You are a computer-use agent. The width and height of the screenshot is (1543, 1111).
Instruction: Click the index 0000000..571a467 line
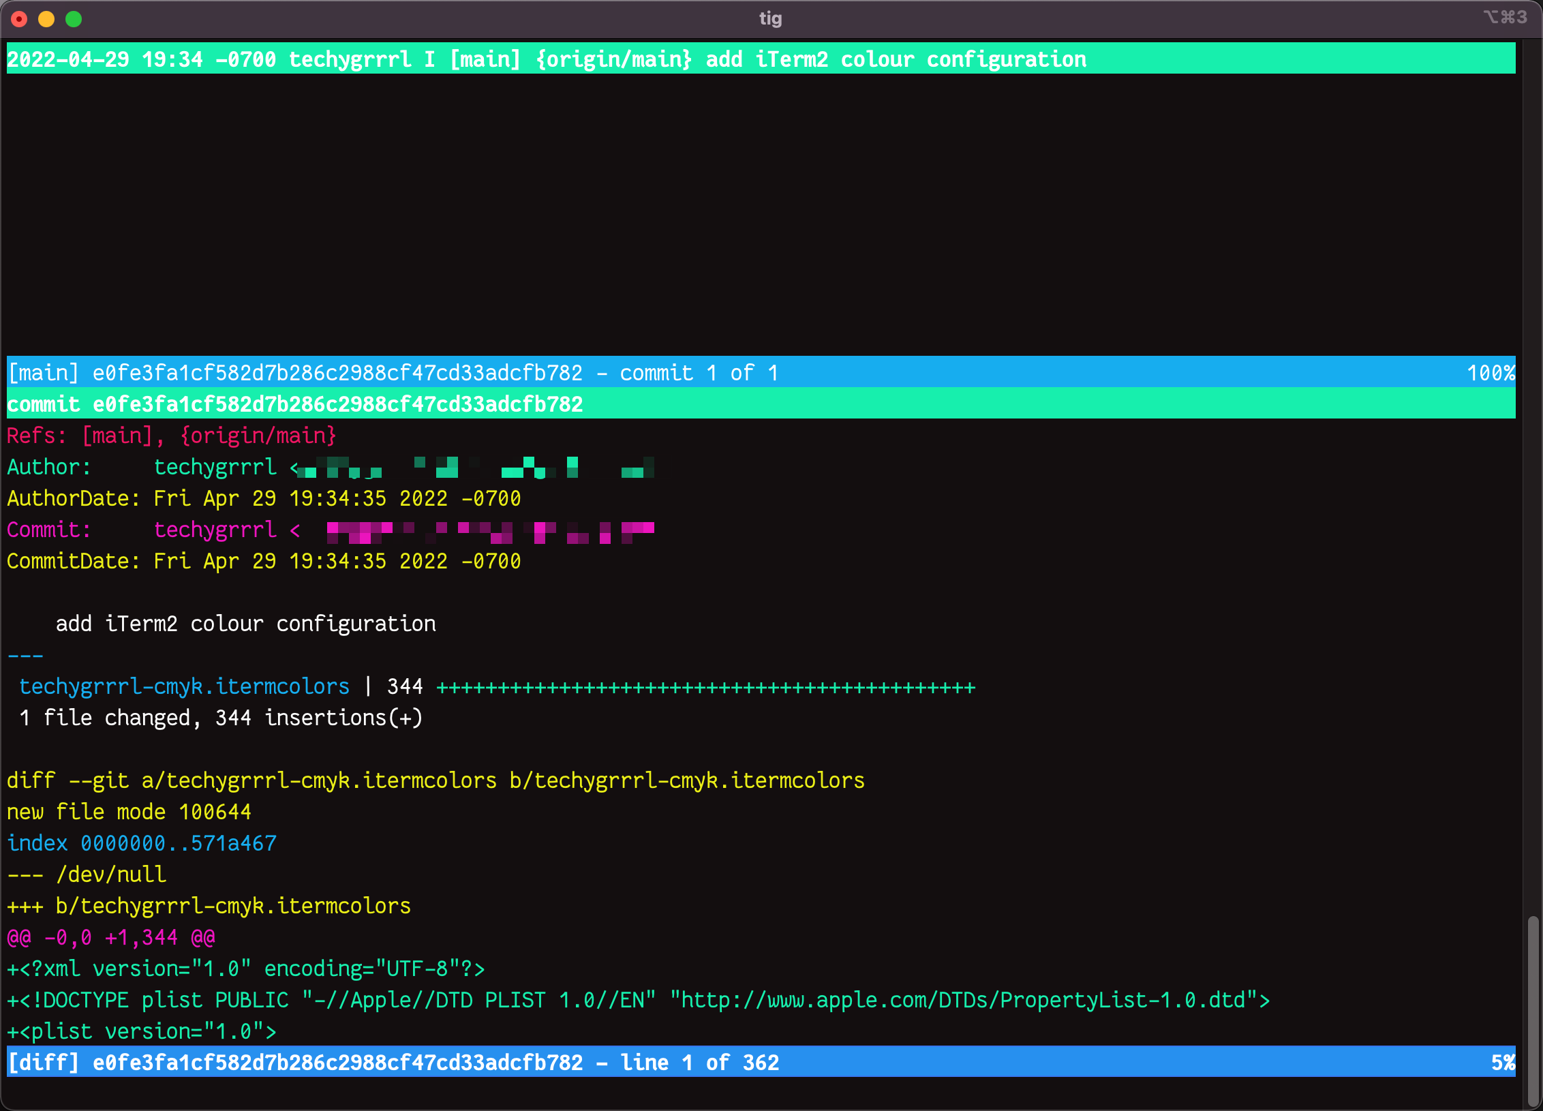(142, 843)
